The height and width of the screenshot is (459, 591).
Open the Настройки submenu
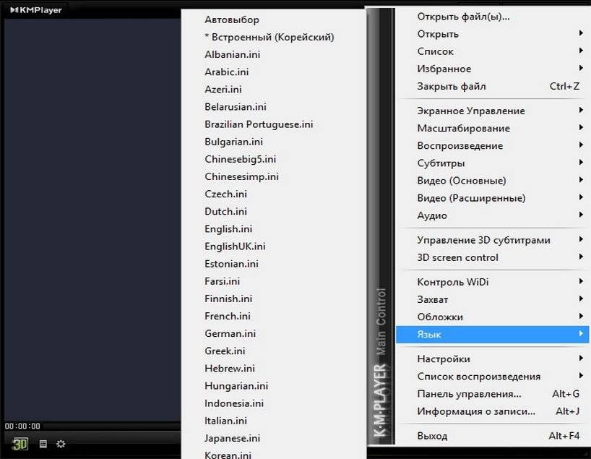pos(492,359)
